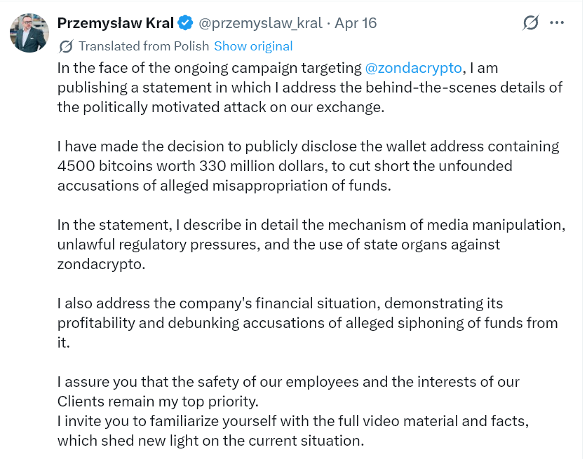587x459 pixels.
Task: Toggle 'Show original' to view the Polish text
Action: point(253,46)
